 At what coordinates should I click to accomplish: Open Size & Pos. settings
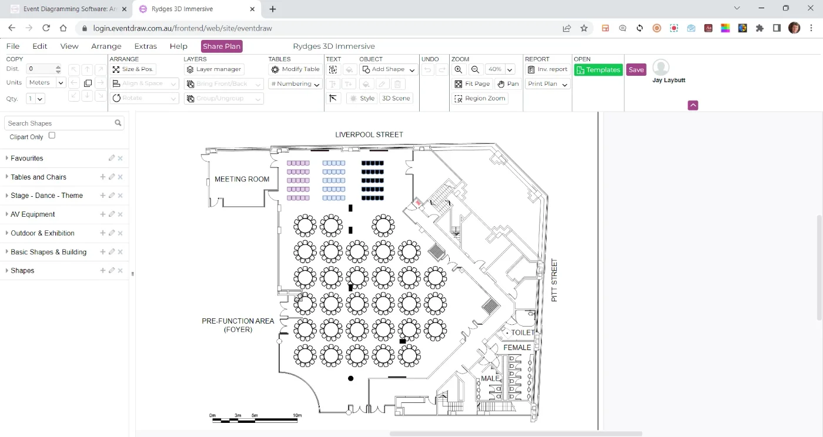pyautogui.click(x=133, y=69)
